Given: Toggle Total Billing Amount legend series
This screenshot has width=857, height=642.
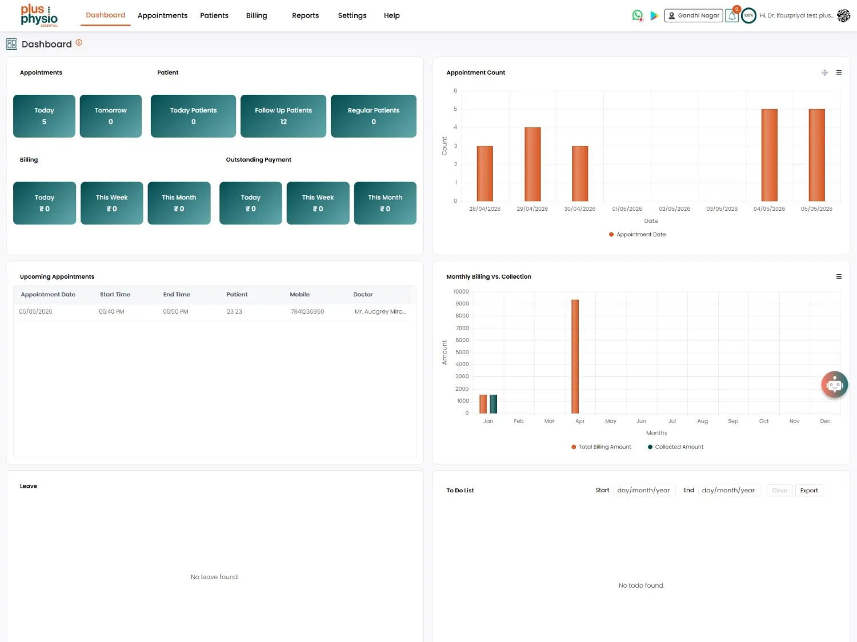Looking at the screenshot, I should click(601, 447).
